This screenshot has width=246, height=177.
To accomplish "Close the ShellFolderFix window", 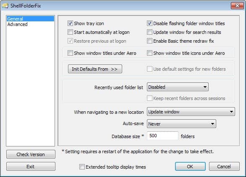I will click(237, 6).
